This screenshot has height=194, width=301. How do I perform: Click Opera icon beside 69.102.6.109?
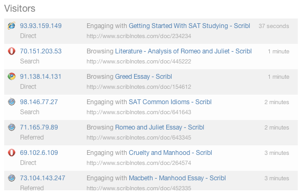(12, 153)
